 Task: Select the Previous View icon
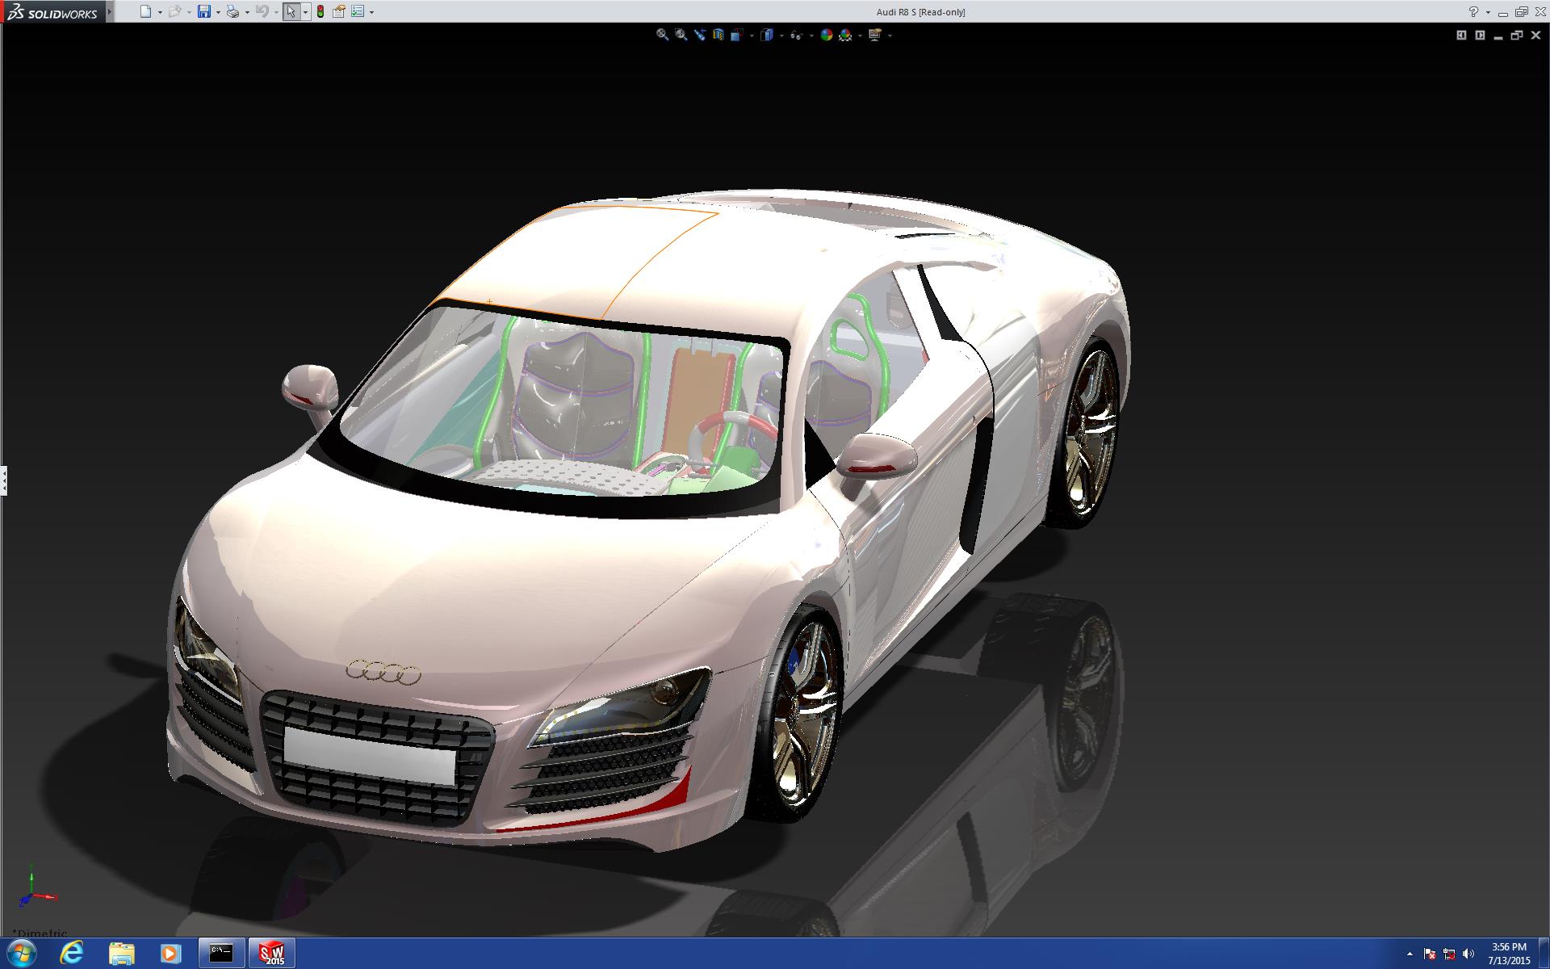700,35
